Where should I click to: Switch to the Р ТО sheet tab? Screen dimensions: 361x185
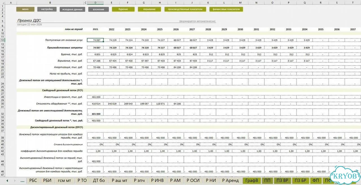(82, 181)
